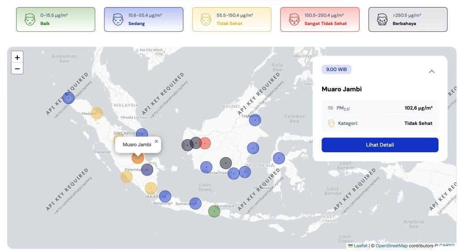Select the yellow marker near Medan
This screenshot has width=458, height=251.
[x=97, y=113]
